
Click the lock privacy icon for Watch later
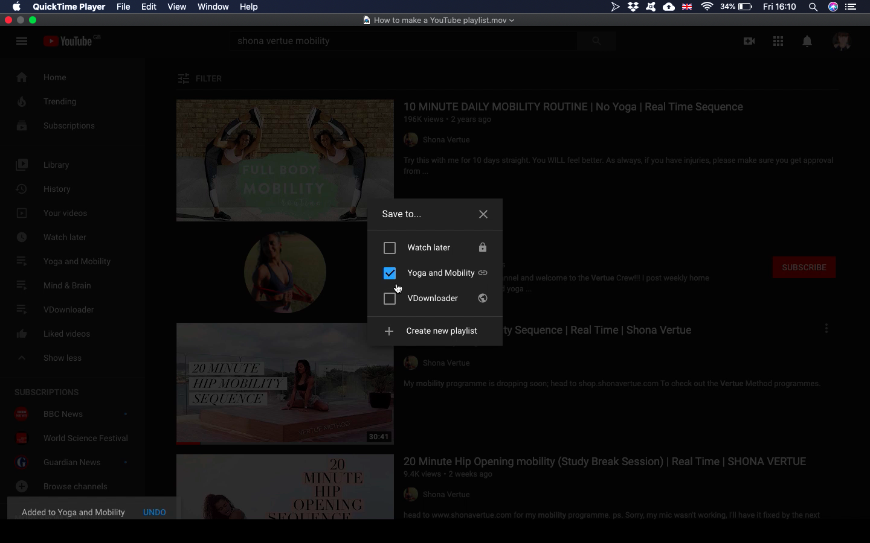pos(483,247)
